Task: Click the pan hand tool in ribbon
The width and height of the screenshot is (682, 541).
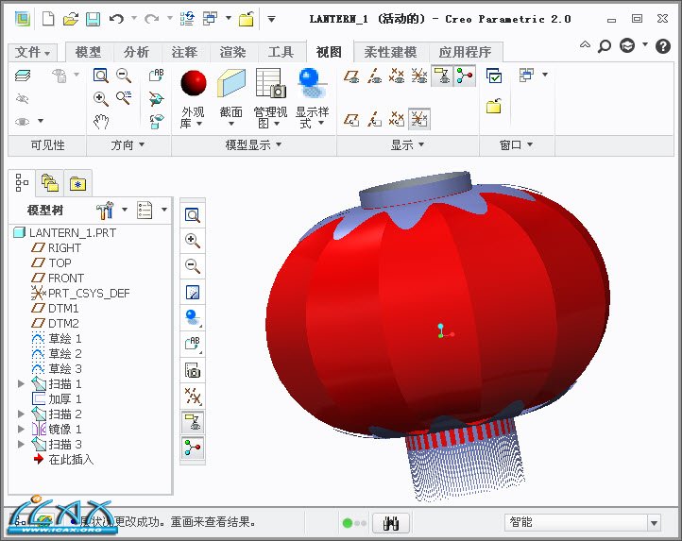Action: pyautogui.click(x=101, y=121)
